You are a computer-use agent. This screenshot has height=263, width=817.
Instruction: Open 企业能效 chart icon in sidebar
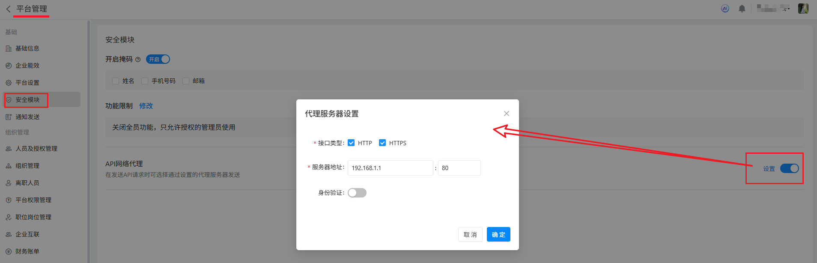point(9,66)
